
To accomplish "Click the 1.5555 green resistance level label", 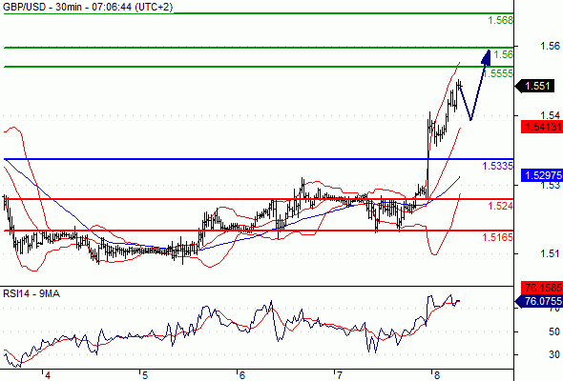I will point(498,73).
